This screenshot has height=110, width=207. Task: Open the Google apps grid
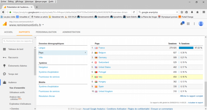[x=188, y=24]
